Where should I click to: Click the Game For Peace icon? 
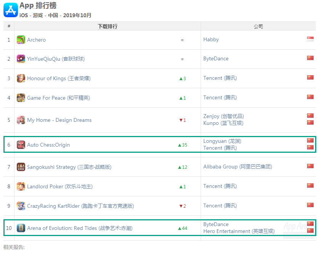tap(21, 98)
